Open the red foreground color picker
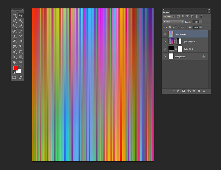The height and width of the screenshot is (170, 221). click(15, 67)
